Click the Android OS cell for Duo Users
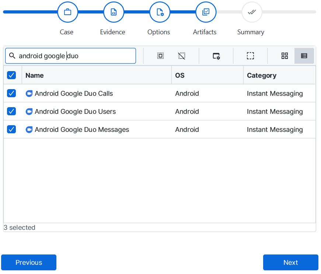Image resolution: width=321 pixels, height=274 pixels. pos(187,112)
